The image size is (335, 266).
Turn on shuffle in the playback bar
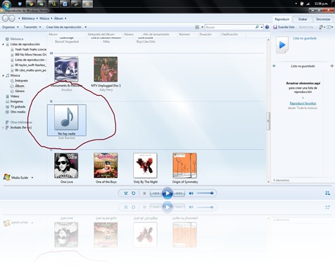point(126,194)
